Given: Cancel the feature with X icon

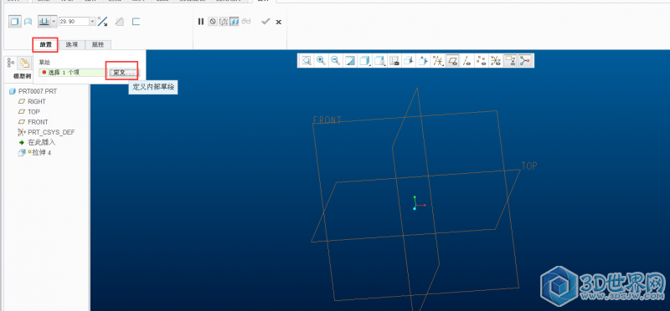Looking at the screenshot, I should point(279,22).
